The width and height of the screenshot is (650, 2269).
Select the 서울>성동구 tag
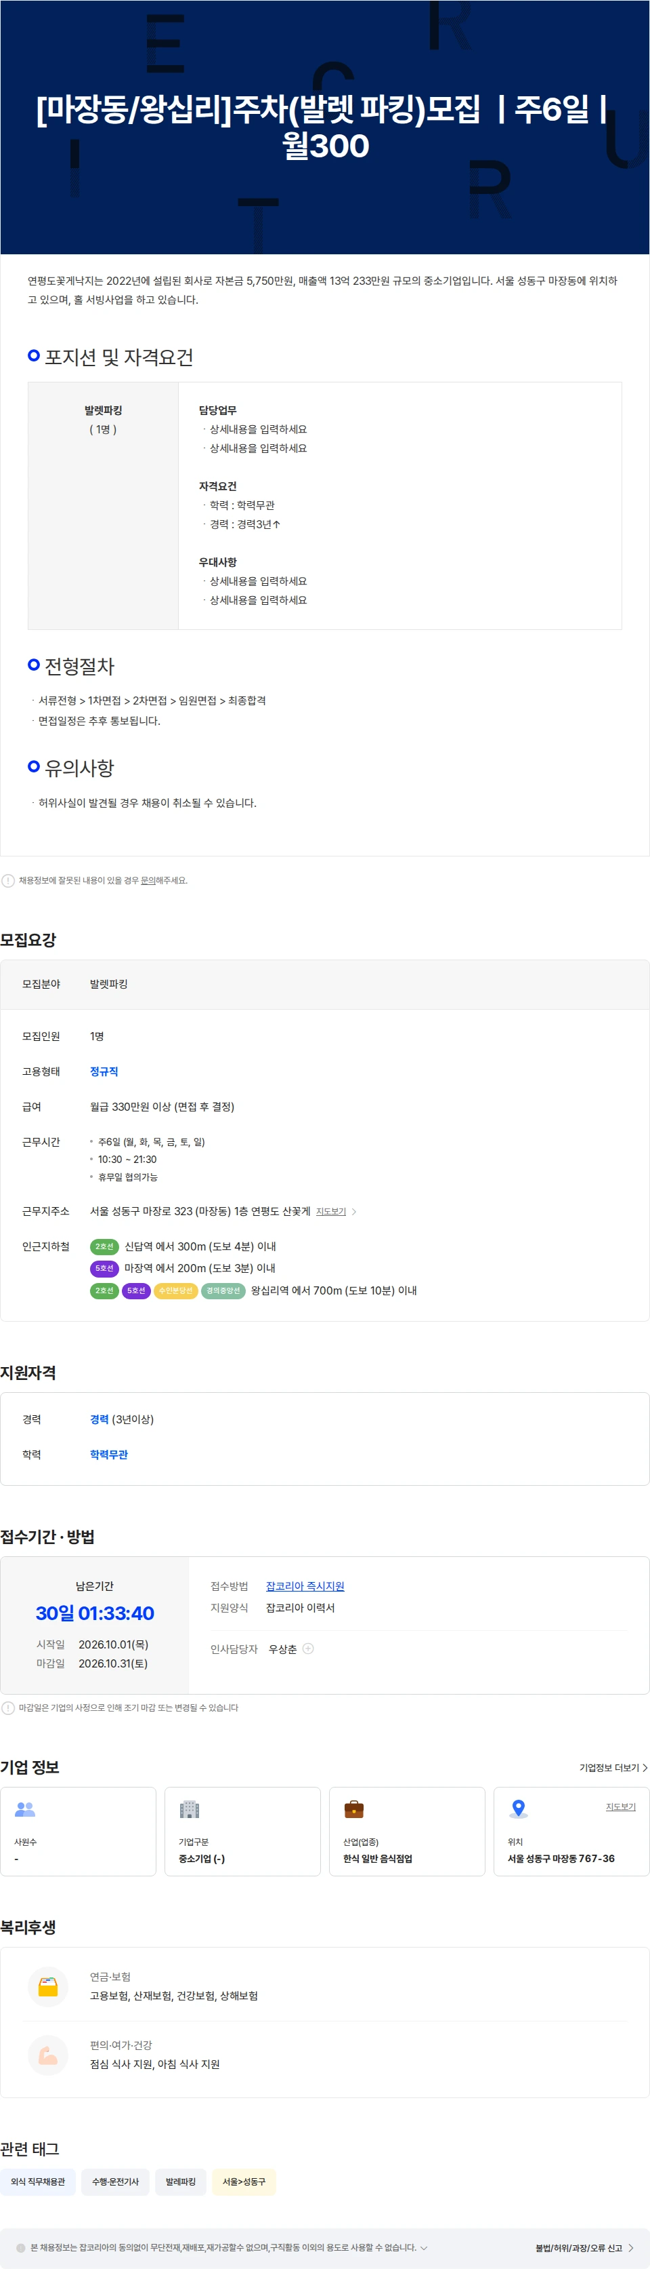[244, 2182]
